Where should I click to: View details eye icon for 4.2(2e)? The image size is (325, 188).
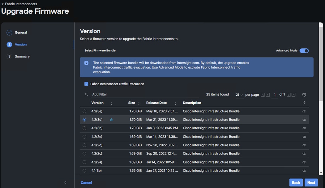tap(304, 137)
